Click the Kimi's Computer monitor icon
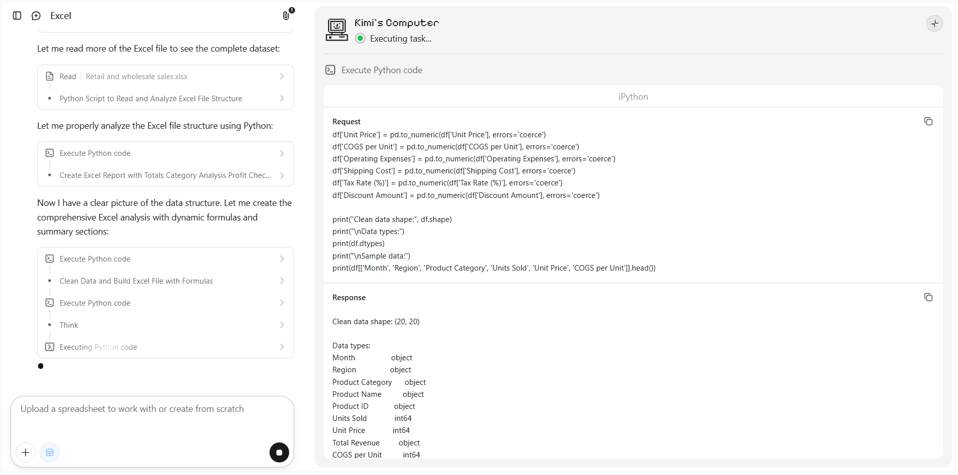 point(337,30)
